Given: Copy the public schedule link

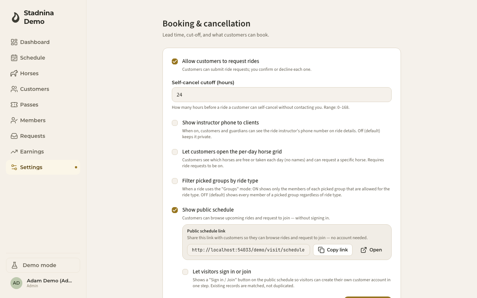Looking at the screenshot, I should (x=333, y=250).
